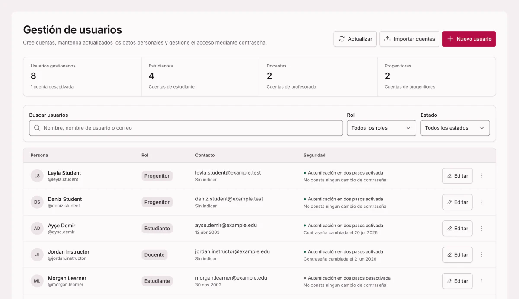Open the Estado filter dropdown

point(455,128)
